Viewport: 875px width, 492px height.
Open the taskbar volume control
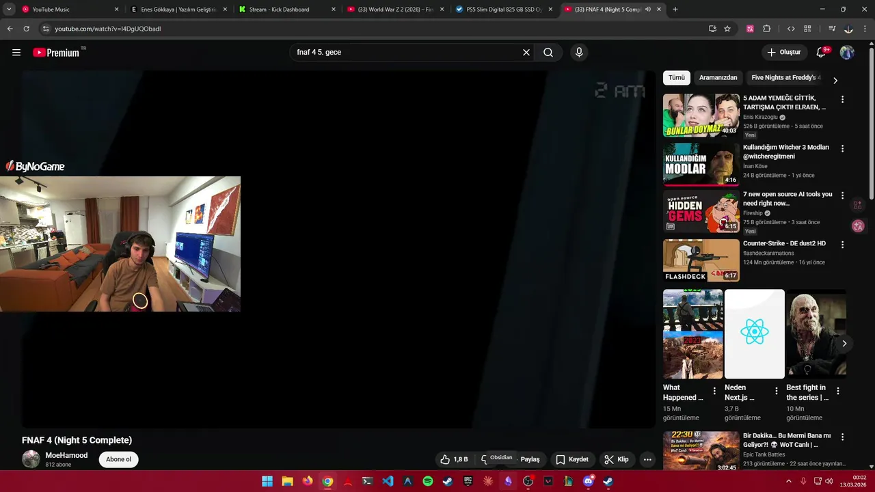point(829,481)
